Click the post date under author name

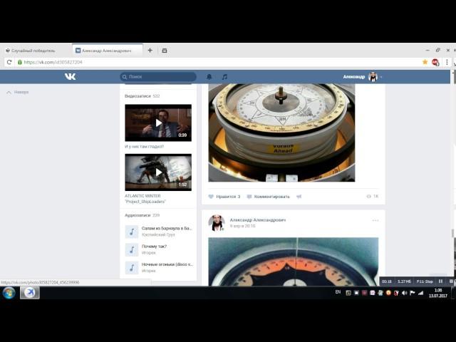click(242, 226)
